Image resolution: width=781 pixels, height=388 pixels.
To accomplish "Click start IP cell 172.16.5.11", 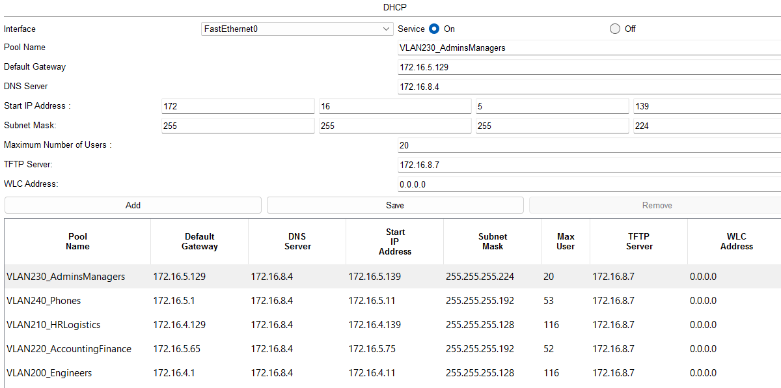I will 395,301.
